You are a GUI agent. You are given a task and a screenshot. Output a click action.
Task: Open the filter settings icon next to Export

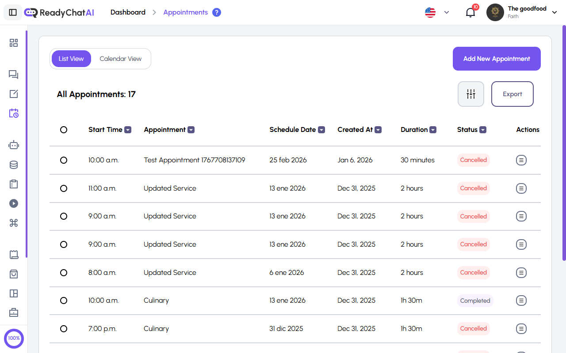(x=470, y=94)
